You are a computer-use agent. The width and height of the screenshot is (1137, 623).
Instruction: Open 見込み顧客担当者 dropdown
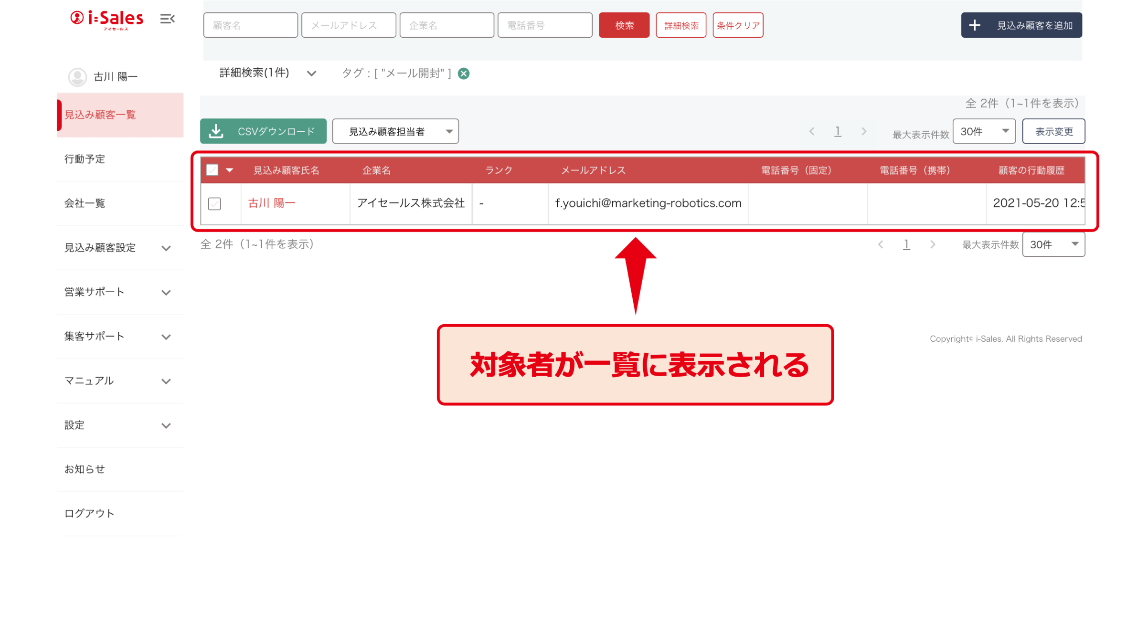click(x=395, y=131)
